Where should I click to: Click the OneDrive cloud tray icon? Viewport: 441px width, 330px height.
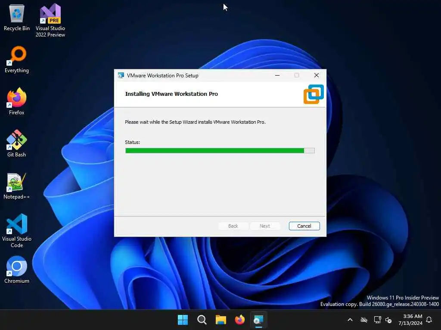tap(364, 320)
